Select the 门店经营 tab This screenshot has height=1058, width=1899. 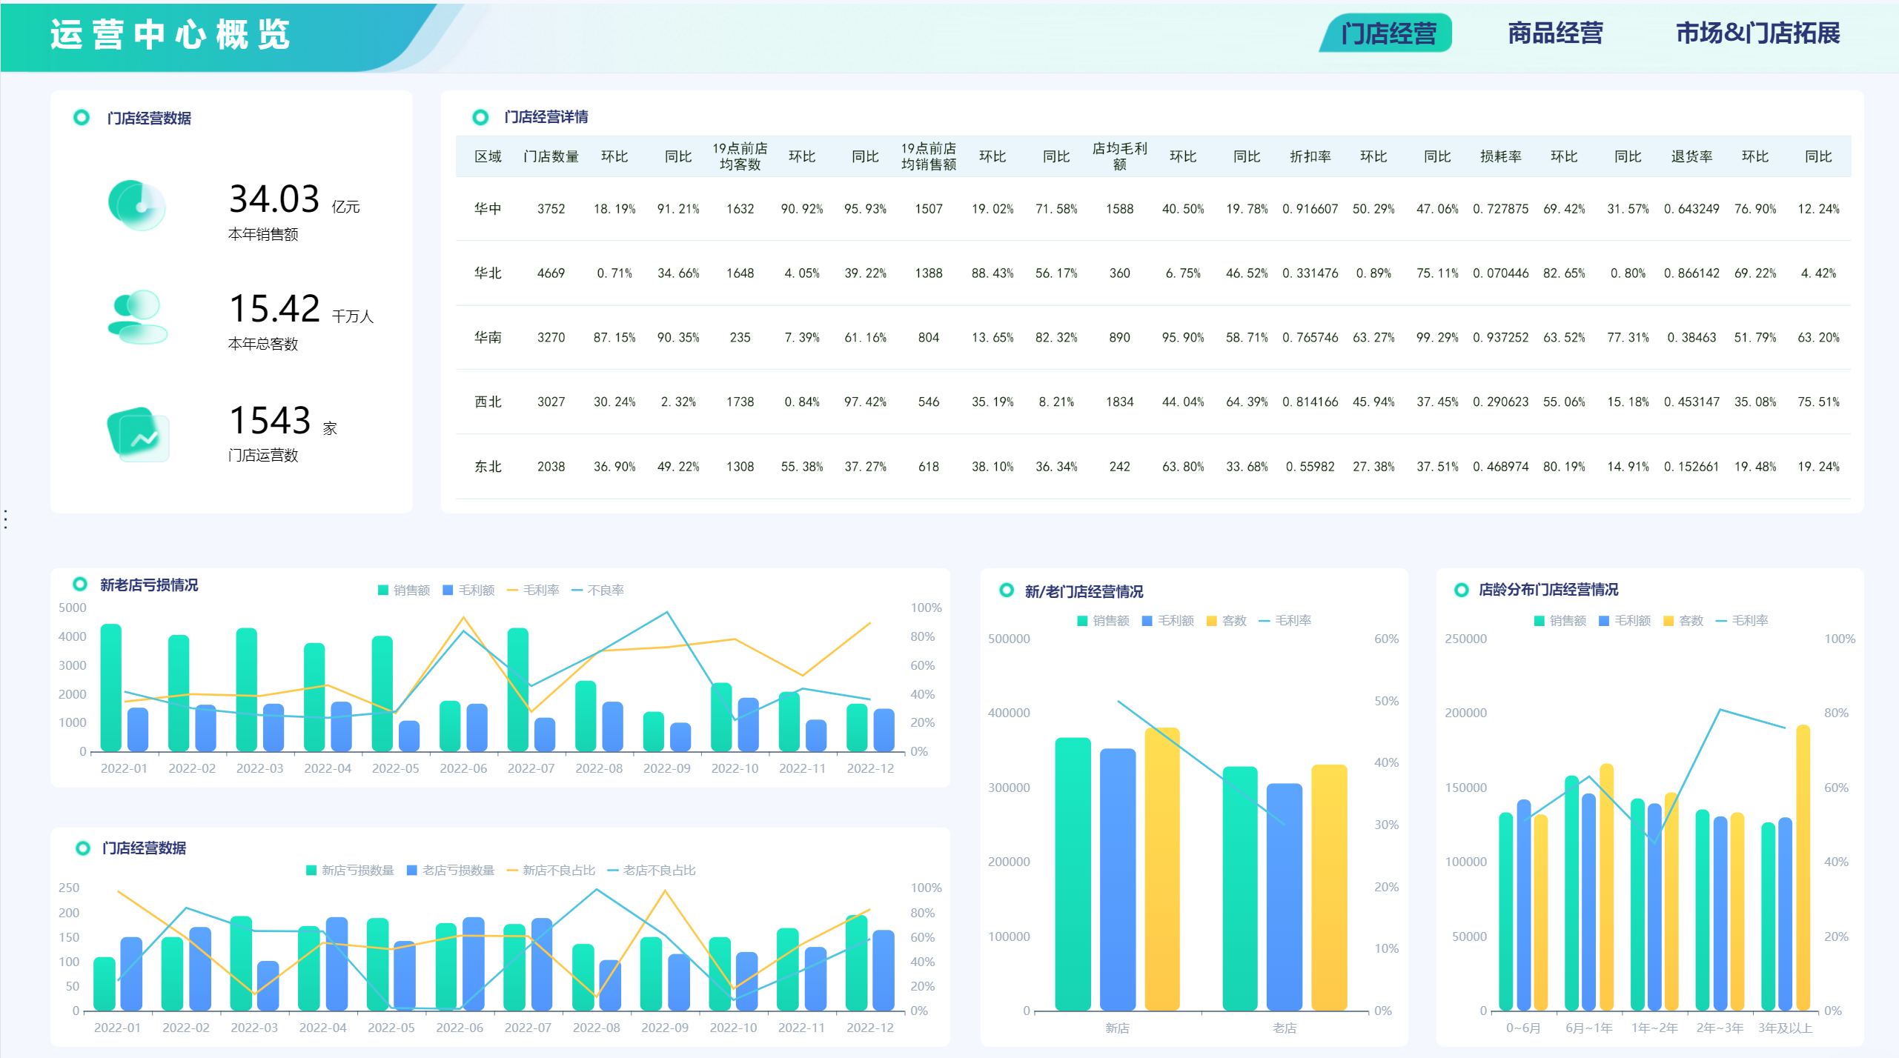click(x=1388, y=33)
